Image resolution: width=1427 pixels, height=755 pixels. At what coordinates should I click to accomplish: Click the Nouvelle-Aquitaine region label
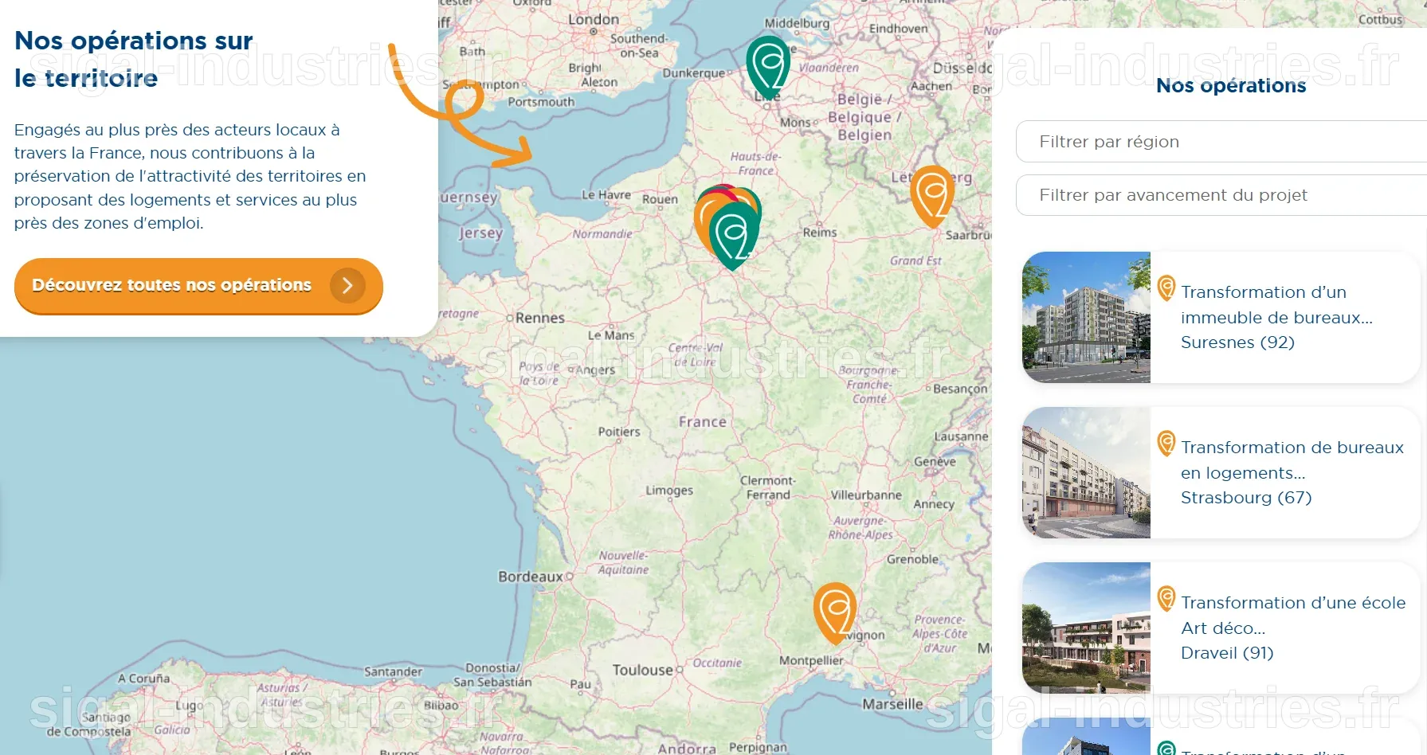tap(623, 562)
